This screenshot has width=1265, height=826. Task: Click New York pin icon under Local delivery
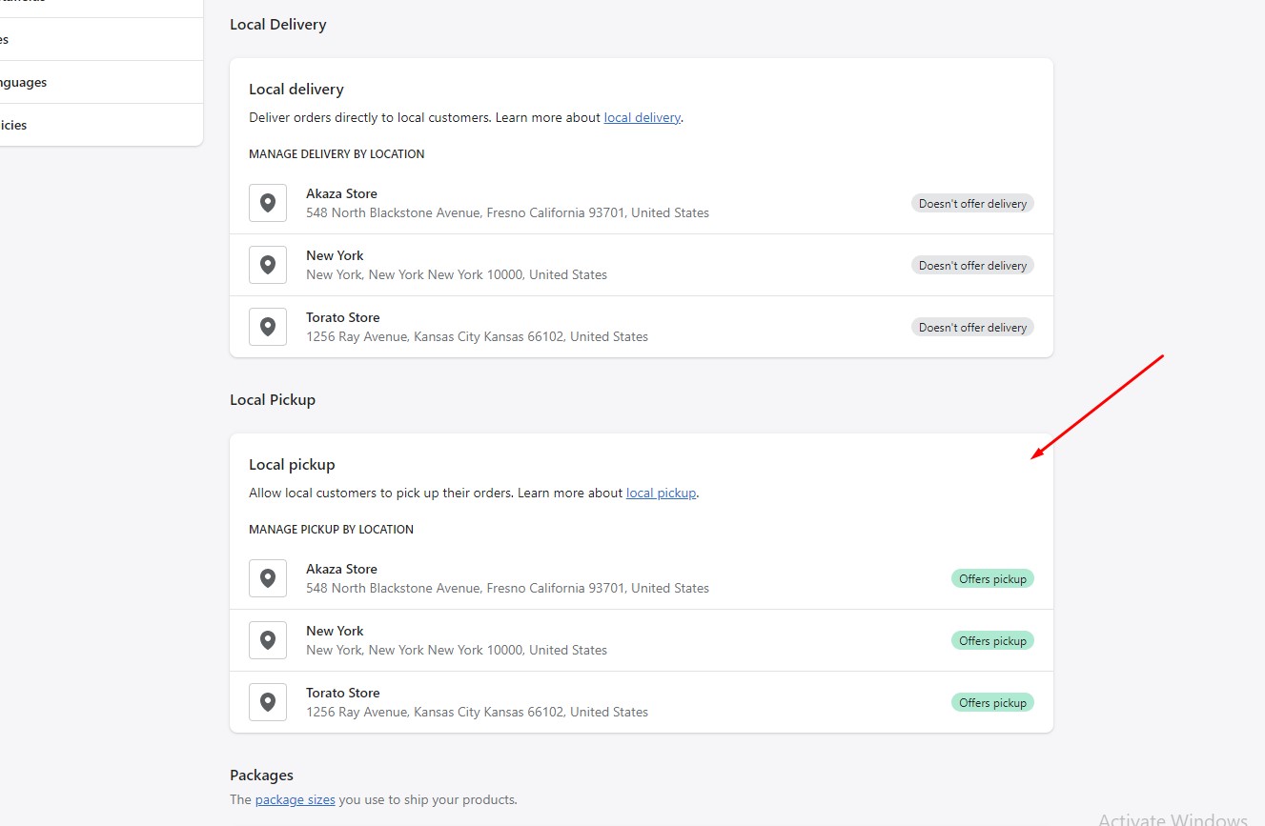coord(268,265)
